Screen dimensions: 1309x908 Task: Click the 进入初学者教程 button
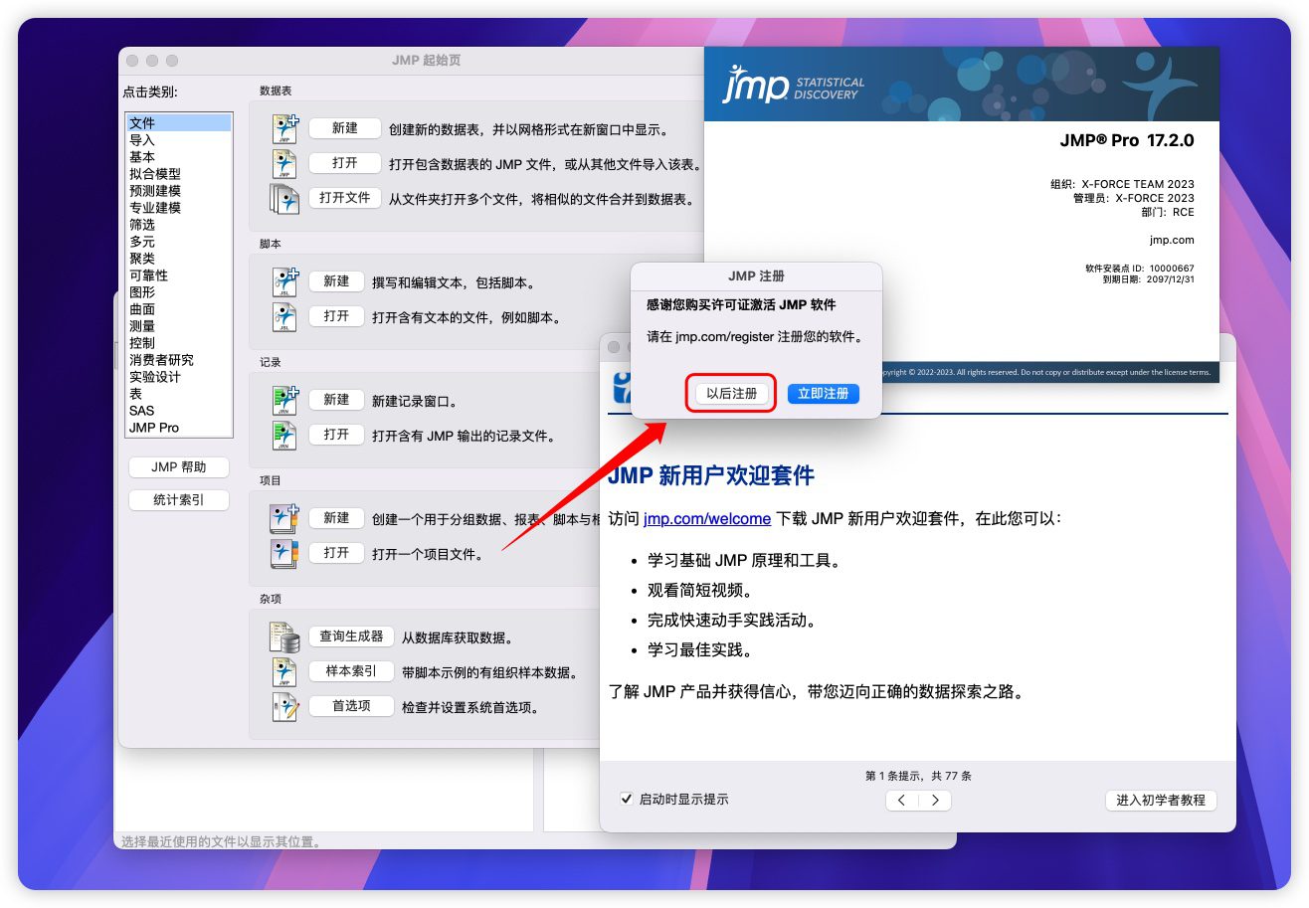point(1160,801)
